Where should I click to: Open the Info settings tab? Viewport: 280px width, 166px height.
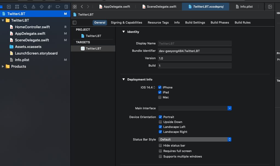pyautogui.click(x=177, y=22)
